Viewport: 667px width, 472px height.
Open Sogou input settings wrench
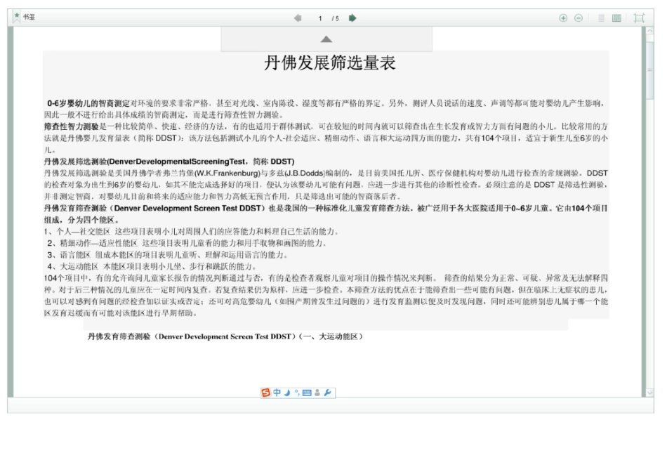point(327,393)
